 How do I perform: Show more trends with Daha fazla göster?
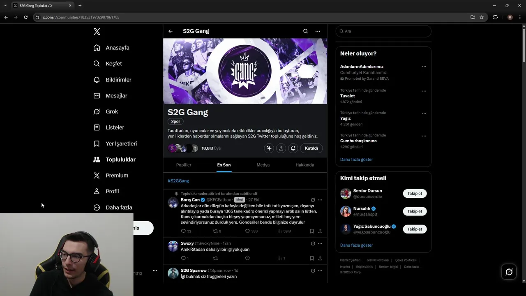tap(356, 160)
